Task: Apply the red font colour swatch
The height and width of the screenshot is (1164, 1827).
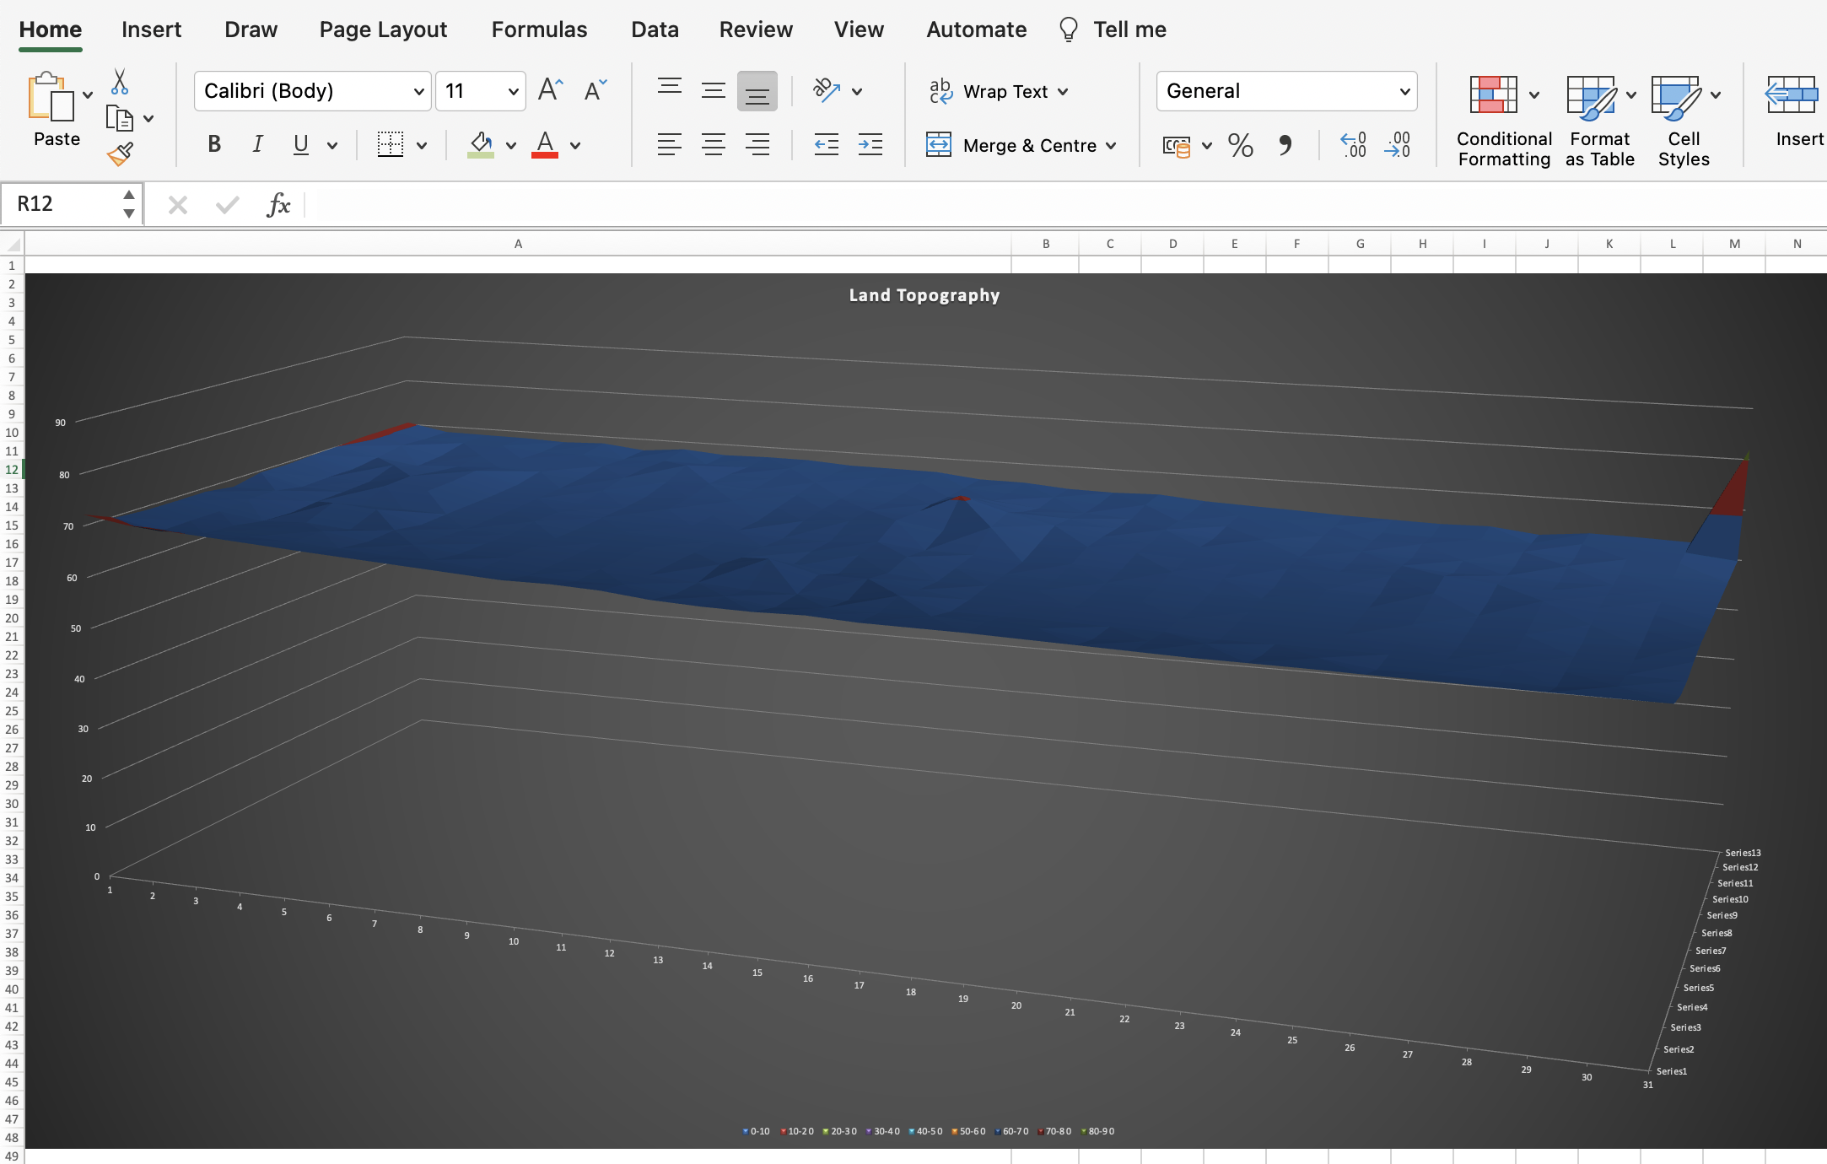Action: click(545, 145)
